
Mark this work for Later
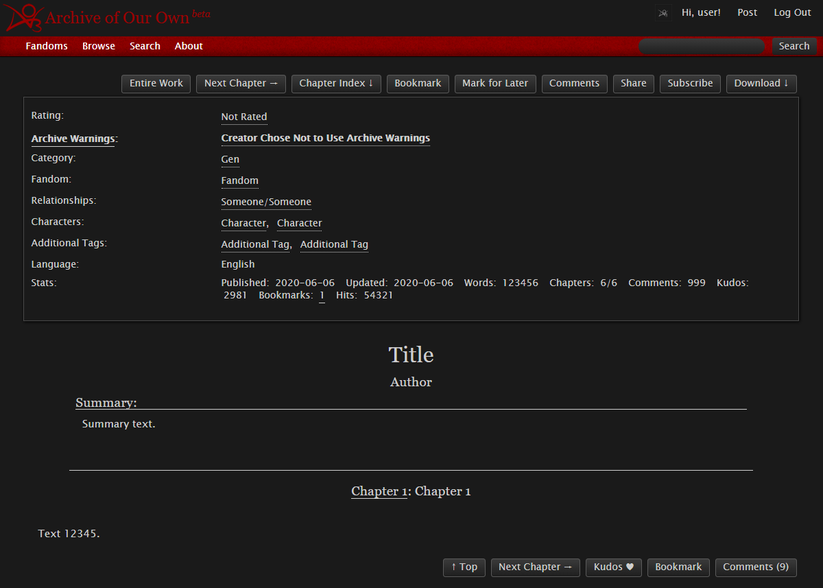pos(495,83)
